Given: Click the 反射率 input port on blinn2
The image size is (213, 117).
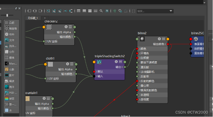Looking at the screenshot, I should tap(137, 76).
